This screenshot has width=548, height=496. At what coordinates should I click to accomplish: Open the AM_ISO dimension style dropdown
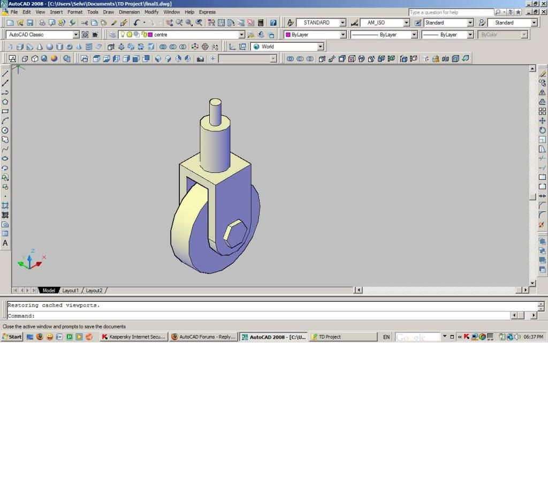[x=406, y=23]
